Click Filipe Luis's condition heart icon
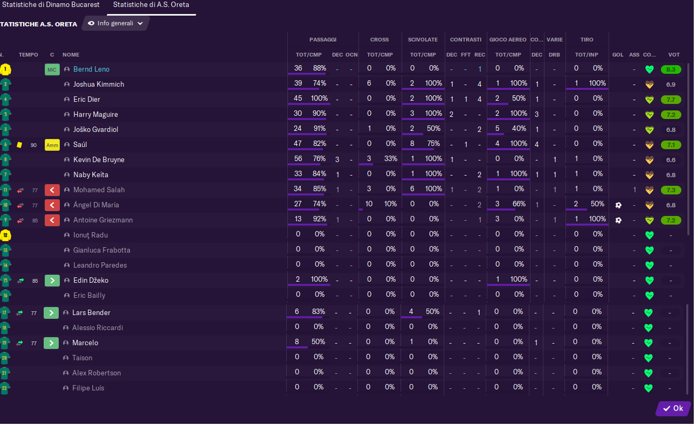 tap(648, 388)
